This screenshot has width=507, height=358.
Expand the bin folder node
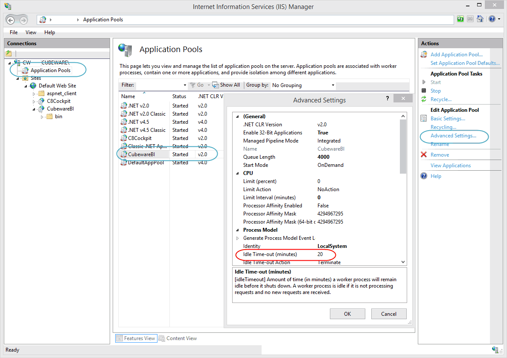(42, 117)
